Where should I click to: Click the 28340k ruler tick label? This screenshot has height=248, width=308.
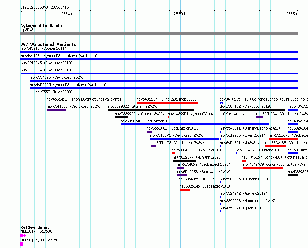[x=67, y=14]
